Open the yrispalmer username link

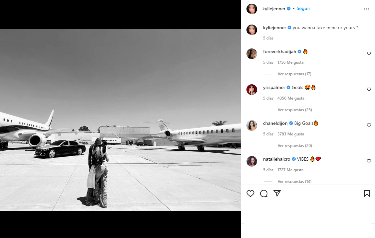pyautogui.click(x=274, y=88)
